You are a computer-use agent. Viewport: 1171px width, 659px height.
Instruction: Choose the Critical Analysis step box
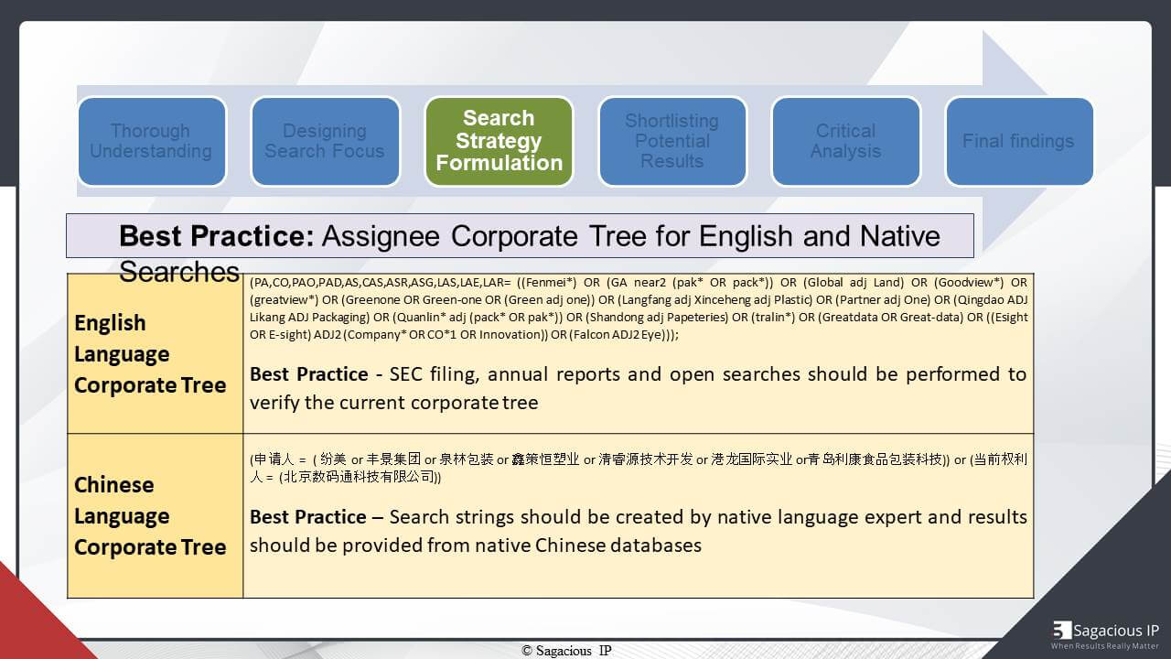point(845,141)
